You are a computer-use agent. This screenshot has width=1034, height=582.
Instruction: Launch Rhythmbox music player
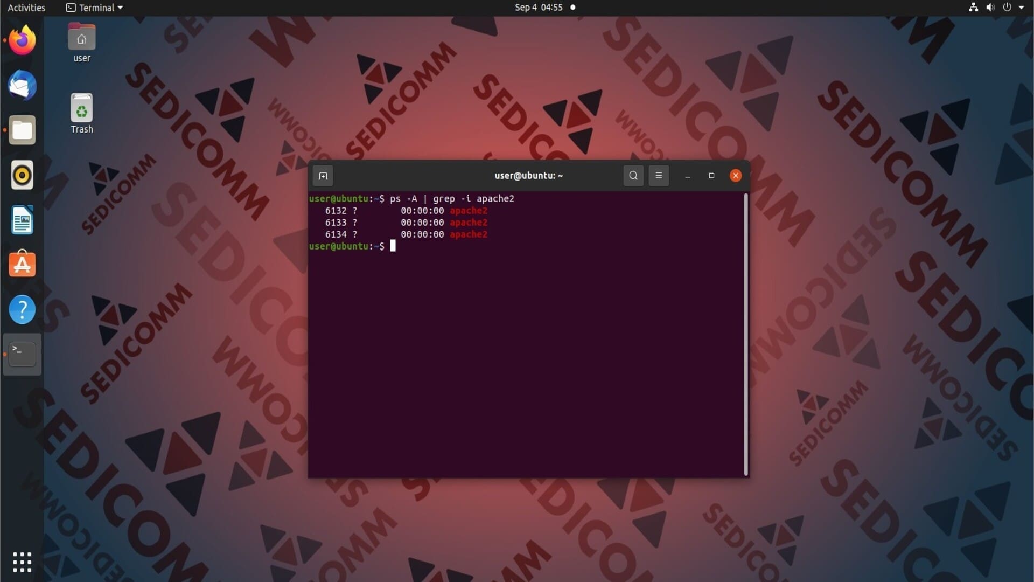(x=22, y=175)
